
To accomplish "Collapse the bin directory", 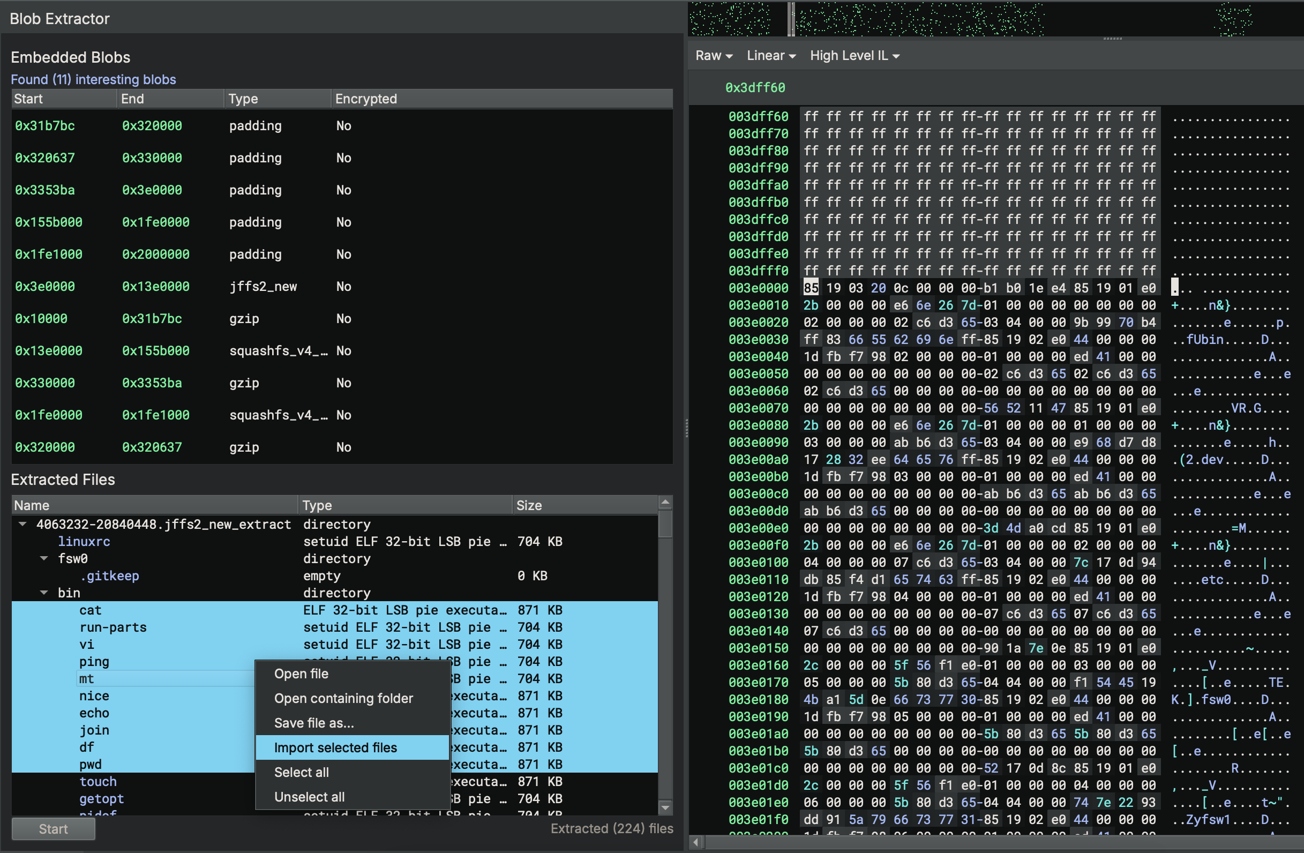I will tap(44, 593).
